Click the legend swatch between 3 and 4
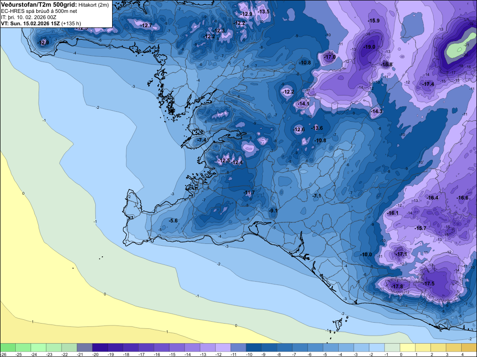The image size is (477, 357). (x=454, y=347)
